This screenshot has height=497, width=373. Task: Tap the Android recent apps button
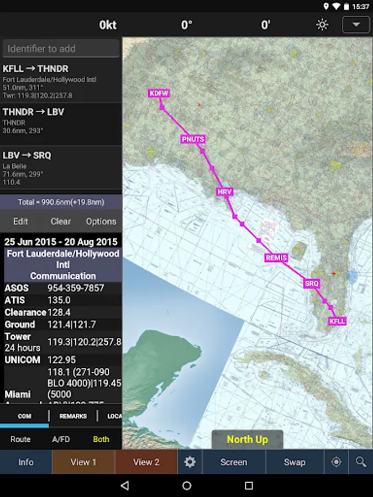click(x=249, y=485)
